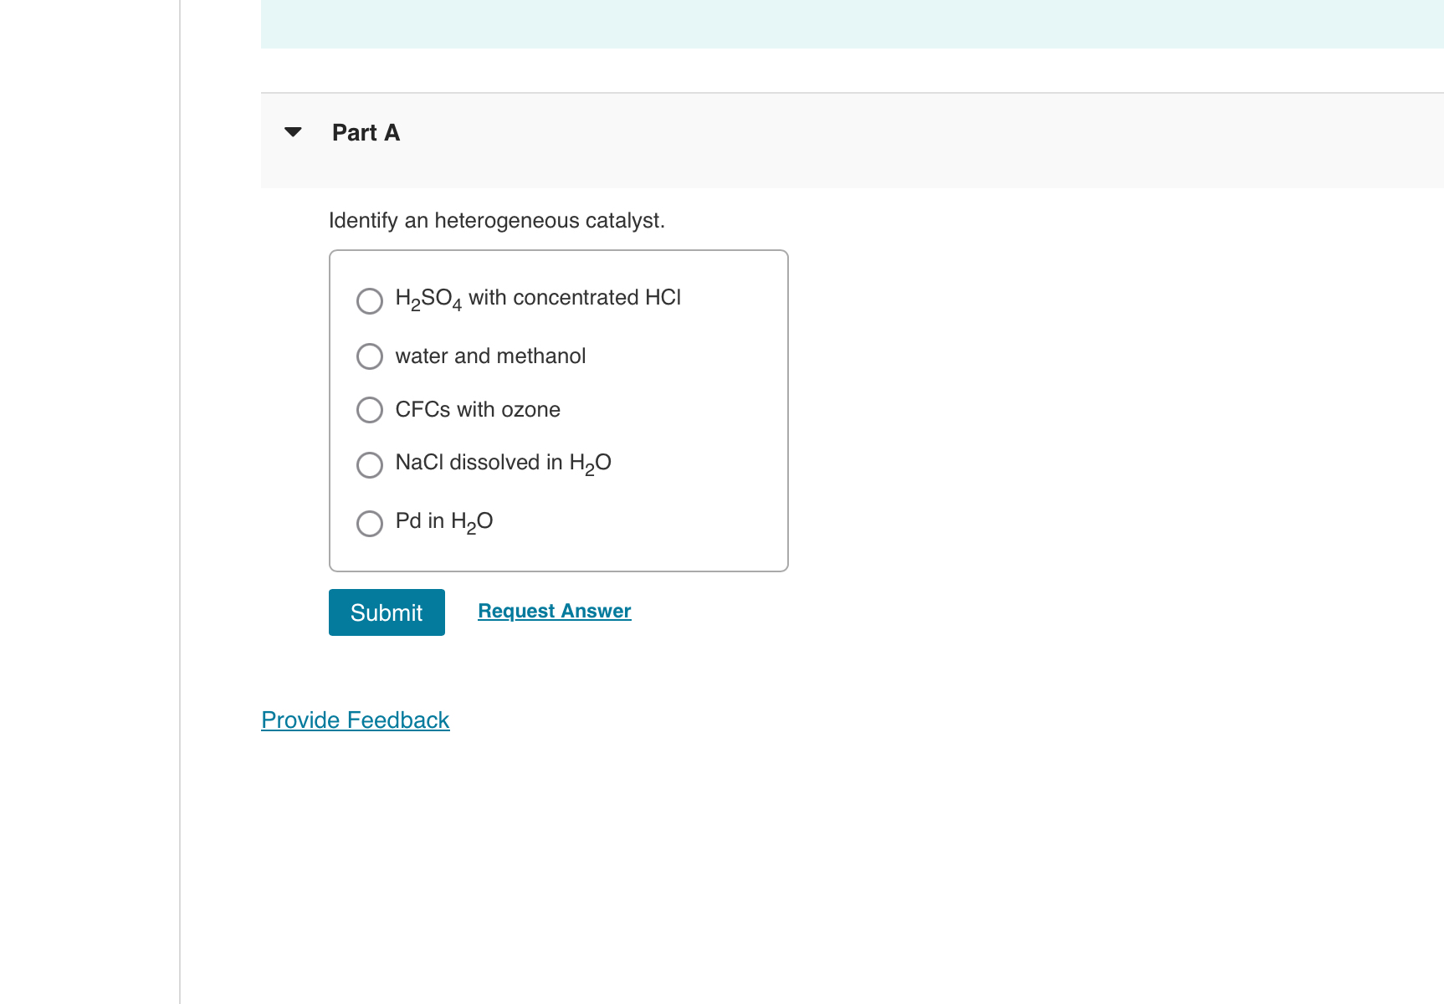Click the Submit button
This screenshot has height=1004, width=1444.
pyautogui.click(x=386, y=612)
